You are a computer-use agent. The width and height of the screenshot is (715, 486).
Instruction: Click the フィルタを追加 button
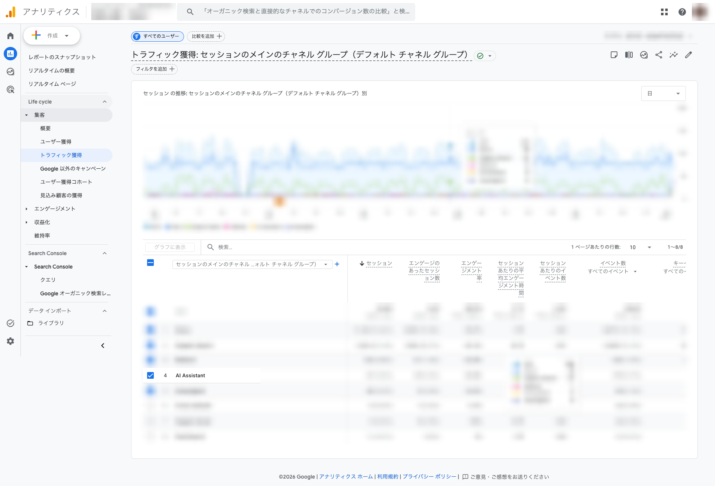[154, 69]
